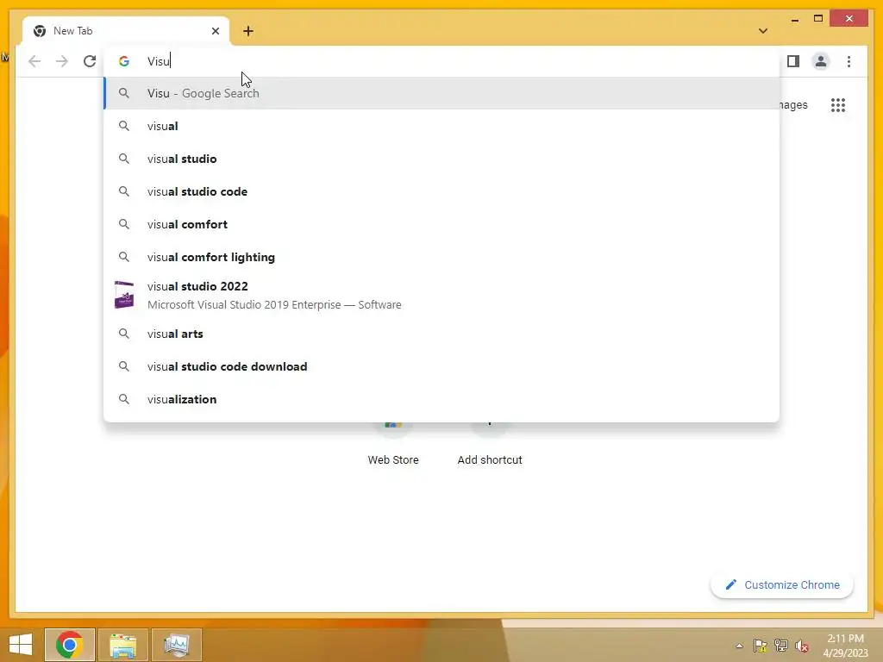
Task: Pick the 'visual comfort' suggestion
Action: [441, 224]
